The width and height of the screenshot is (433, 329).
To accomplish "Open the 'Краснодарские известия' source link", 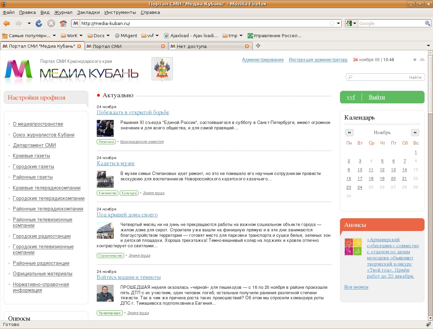I will 142,142.
